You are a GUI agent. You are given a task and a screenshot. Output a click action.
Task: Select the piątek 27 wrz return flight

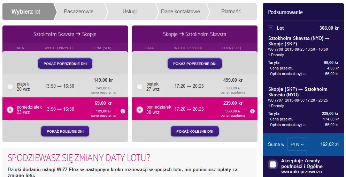pyautogui.click(x=140, y=87)
